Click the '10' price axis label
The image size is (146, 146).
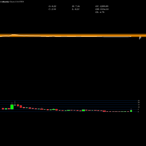click(139, 107)
